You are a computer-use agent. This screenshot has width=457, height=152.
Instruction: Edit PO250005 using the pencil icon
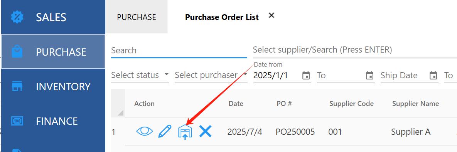click(x=165, y=132)
